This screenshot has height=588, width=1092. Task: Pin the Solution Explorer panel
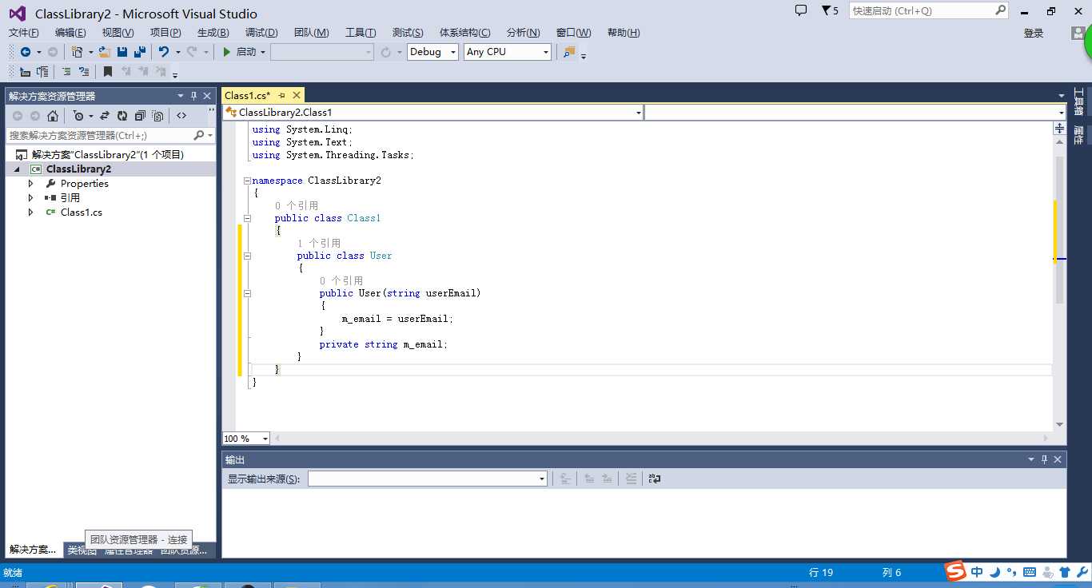pyautogui.click(x=193, y=96)
